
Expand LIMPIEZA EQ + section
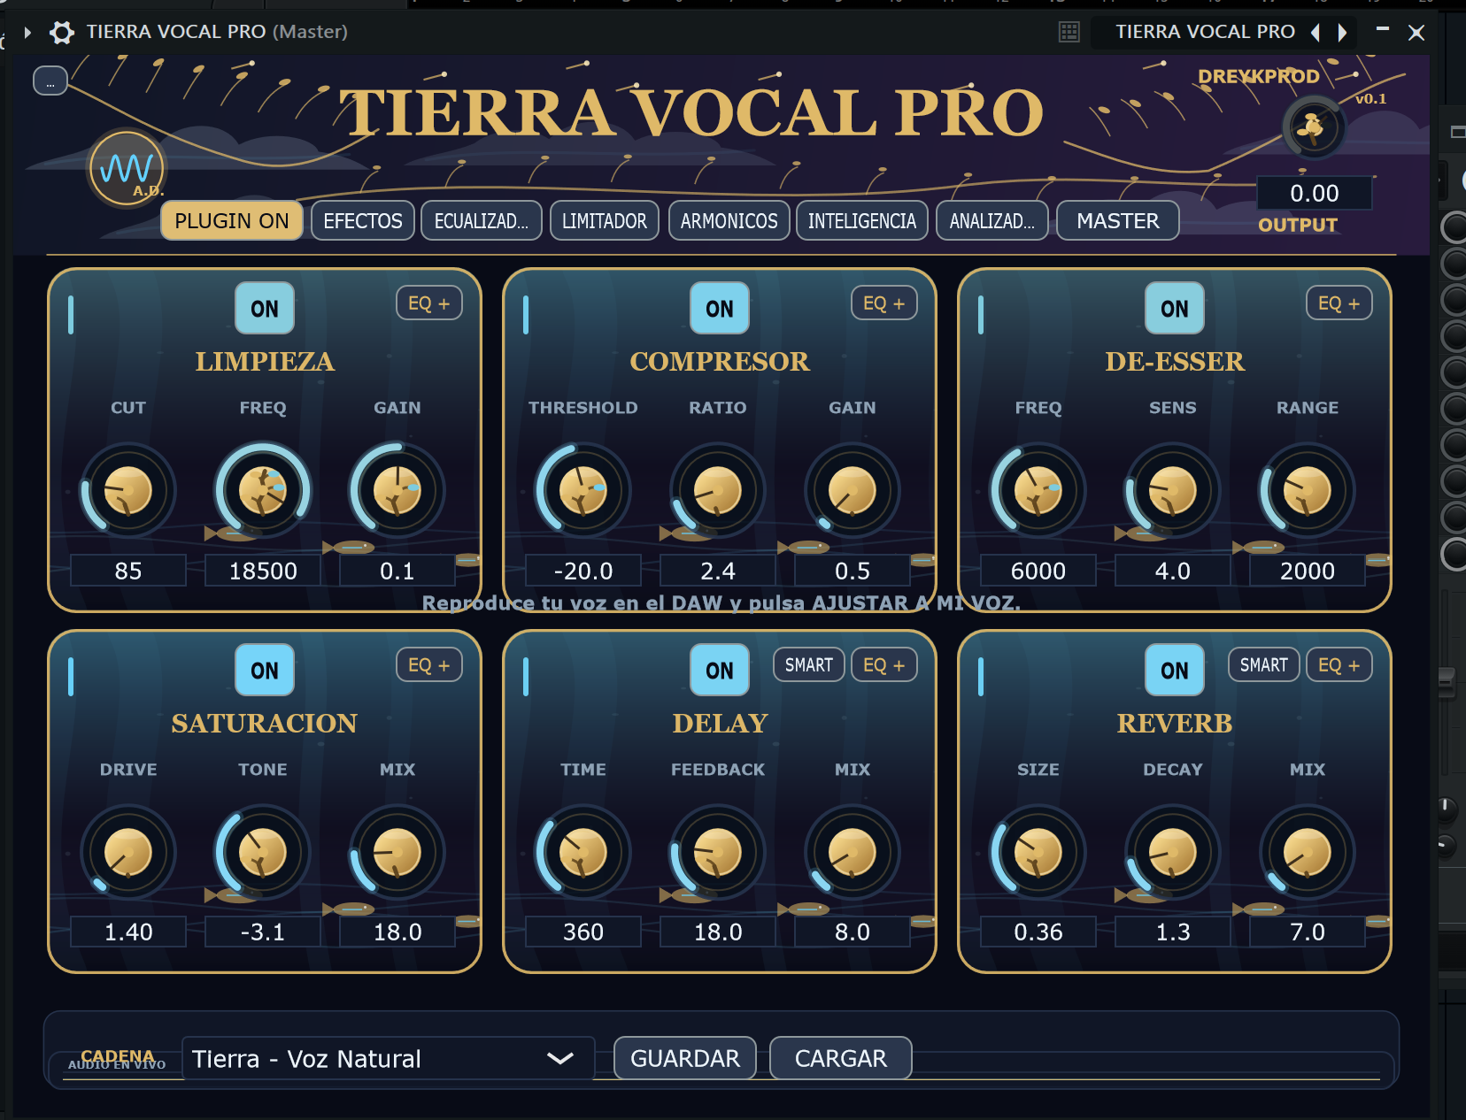pyautogui.click(x=429, y=303)
